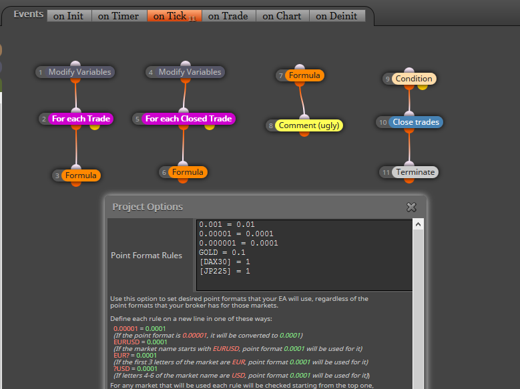Click the For each Closed Trade block
The image size is (520, 389).
(184, 119)
